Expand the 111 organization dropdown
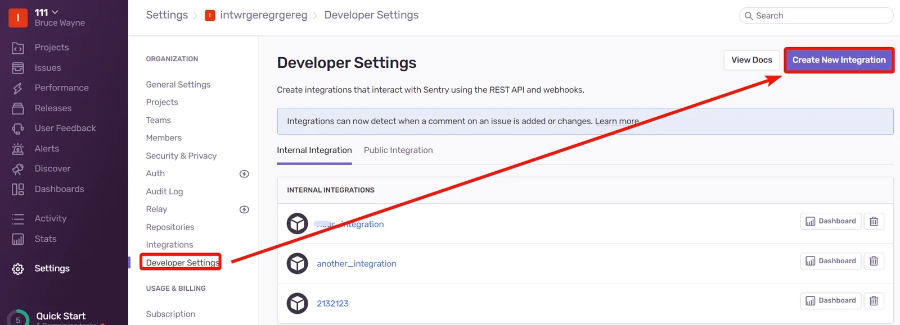The image size is (900, 325). click(47, 12)
